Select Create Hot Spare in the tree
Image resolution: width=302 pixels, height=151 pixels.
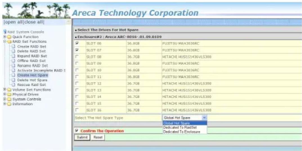(x=33, y=75)
